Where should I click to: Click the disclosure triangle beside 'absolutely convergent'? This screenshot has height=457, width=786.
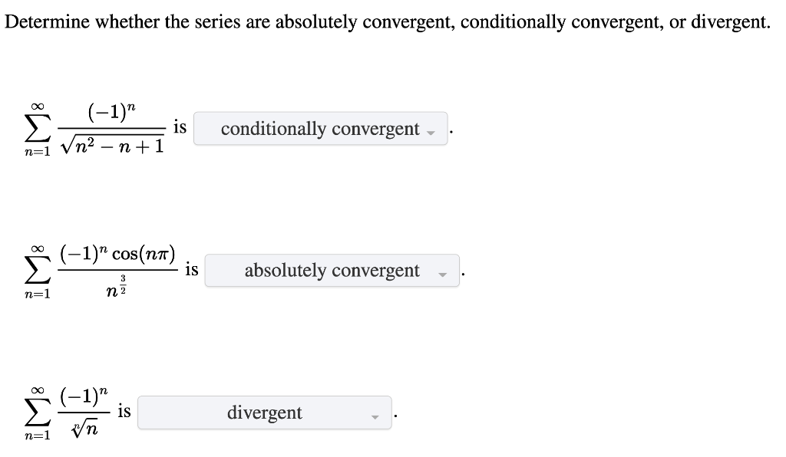(444, 274)
